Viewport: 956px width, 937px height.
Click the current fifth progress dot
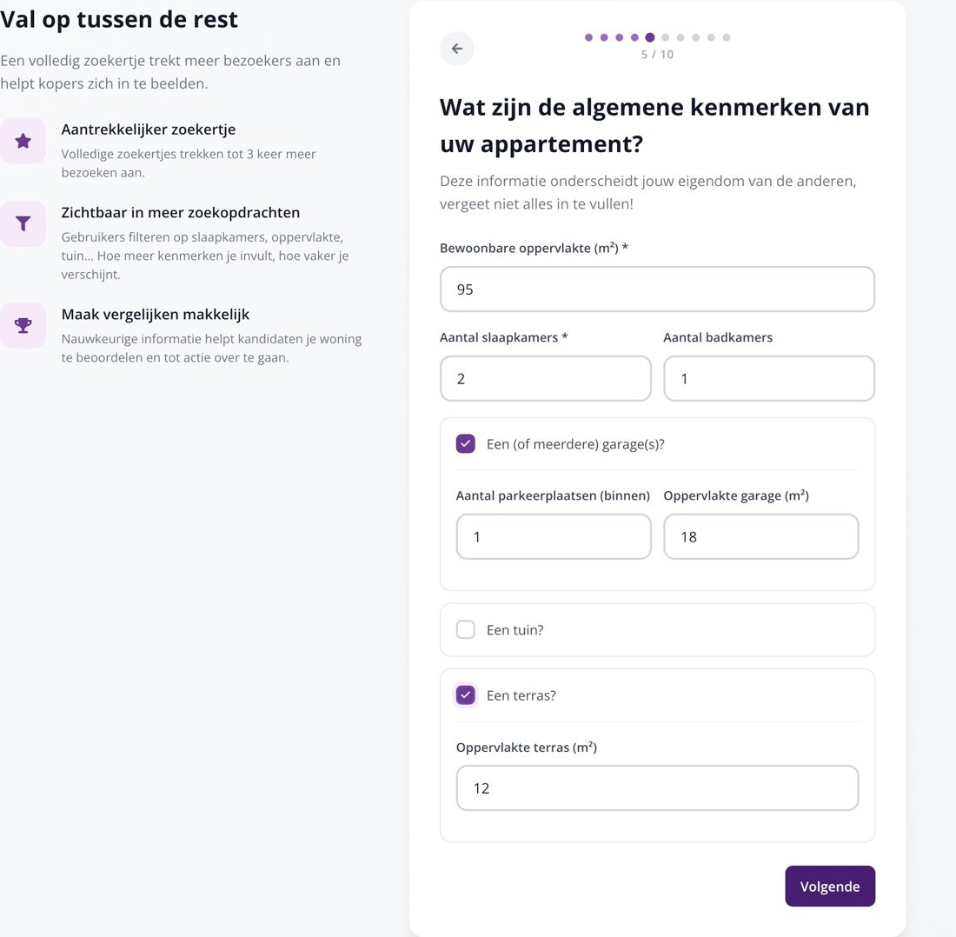coord(650,37)
